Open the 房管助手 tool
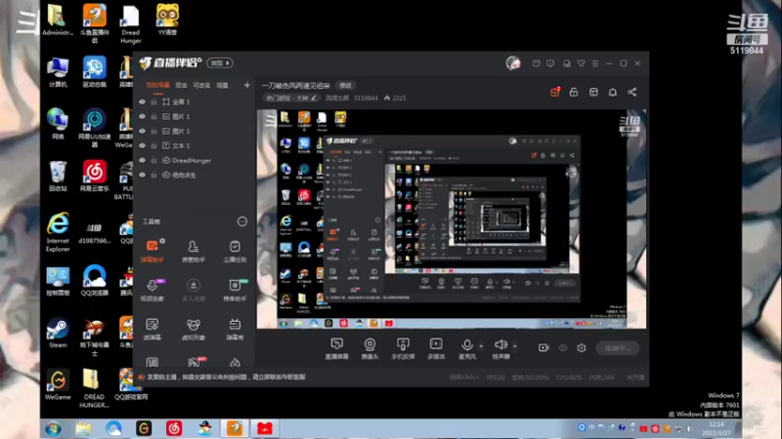The image size is (782, 439). [x=193, y=251]
